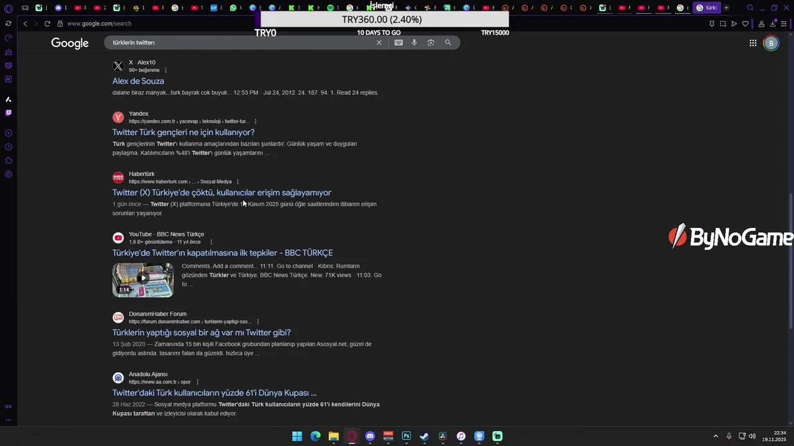
Task: Open the pinboard pin icon
Action: click(711, 24)
